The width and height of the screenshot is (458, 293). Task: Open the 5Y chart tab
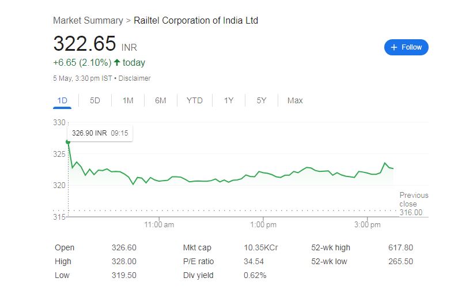262,100
